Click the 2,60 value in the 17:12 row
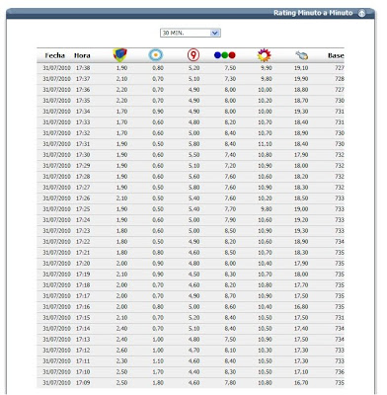Screen dimensions: 387x395 point(121,351)
